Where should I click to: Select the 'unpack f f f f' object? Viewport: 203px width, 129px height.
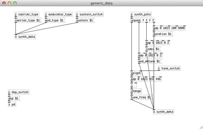pyautogui.click(x=143, y=20)
